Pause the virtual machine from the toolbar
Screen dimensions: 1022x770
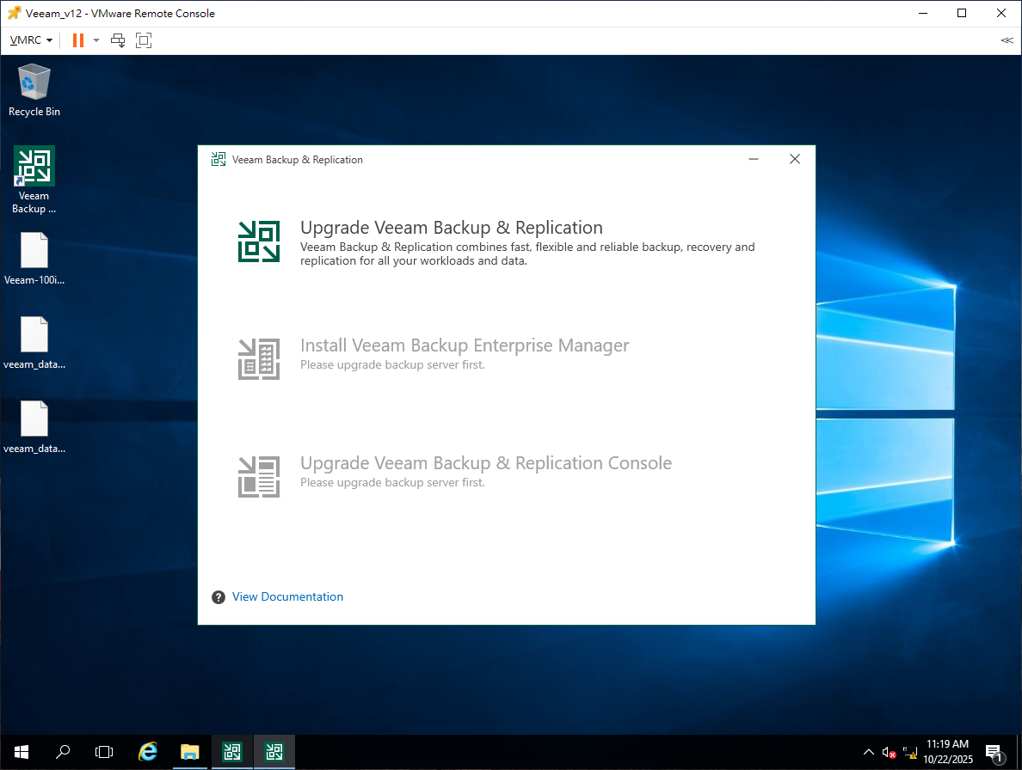(78, 40)
